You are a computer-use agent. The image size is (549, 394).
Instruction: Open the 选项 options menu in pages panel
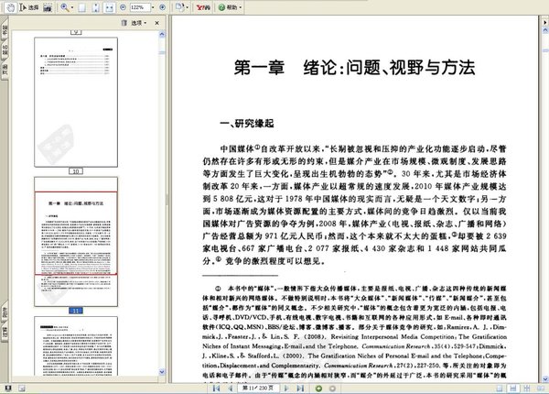[139, 23]
